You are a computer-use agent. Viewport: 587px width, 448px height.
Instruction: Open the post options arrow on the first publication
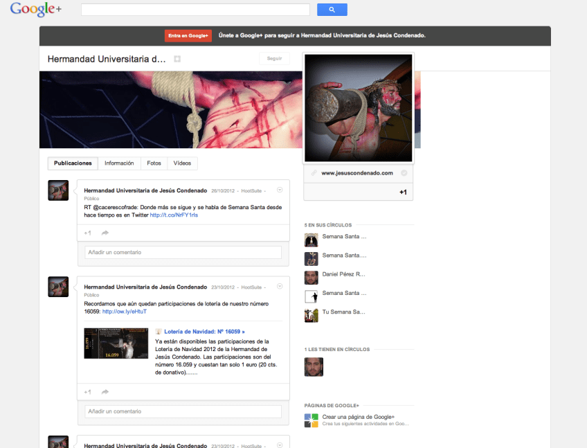coord(280,189)
